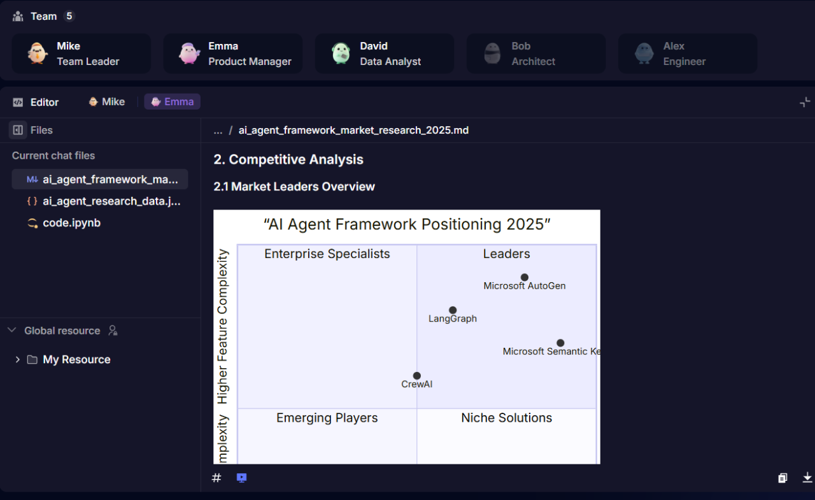Open the global resource user-settings icon
This screenshot has width=815, height=500.
(x=113, y=331)
